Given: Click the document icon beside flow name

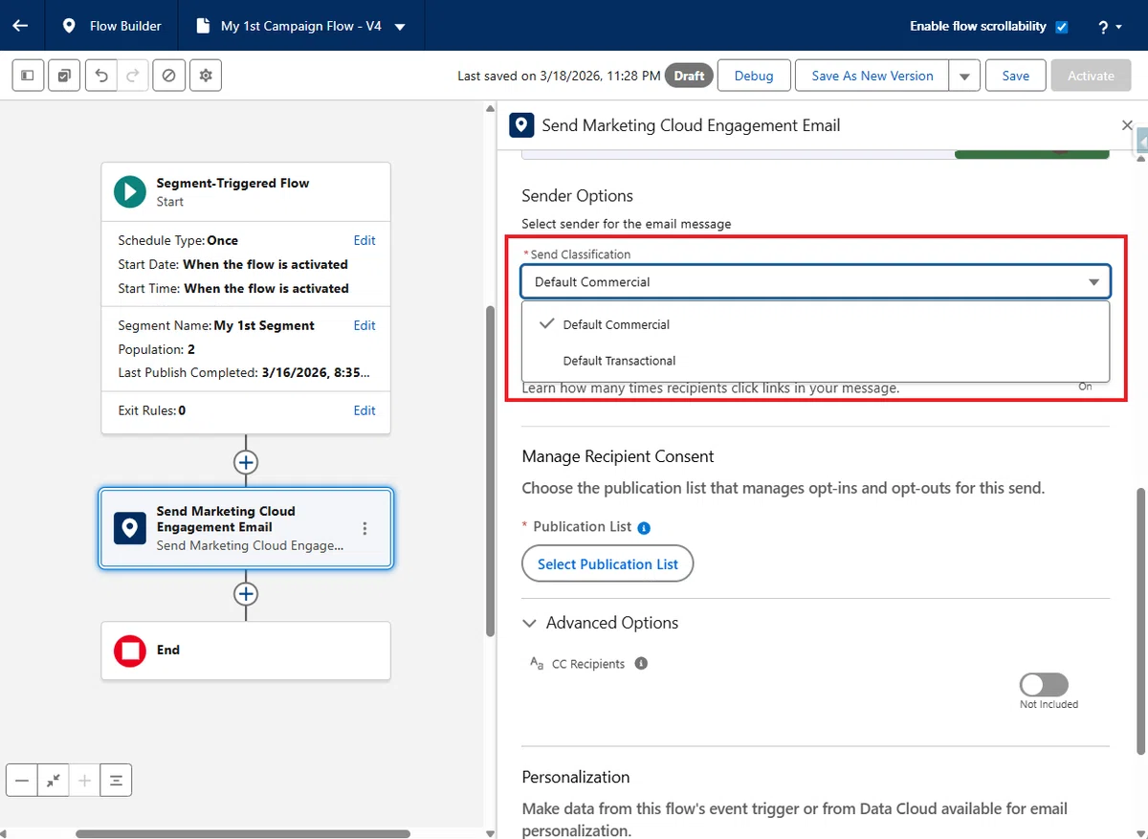Looking at the screenshot, I should click(x=202, y=26).
